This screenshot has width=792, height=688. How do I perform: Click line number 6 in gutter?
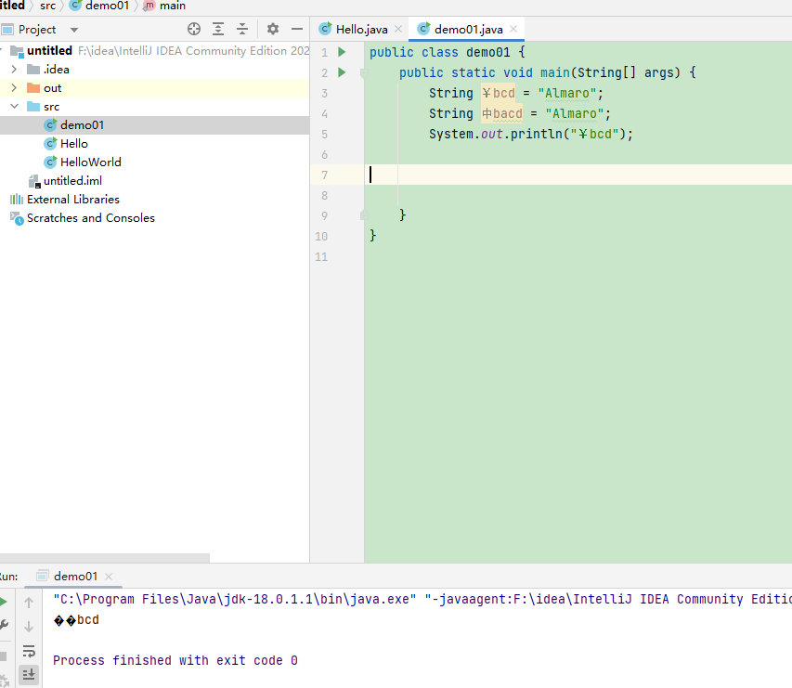(x=324, y=154)
